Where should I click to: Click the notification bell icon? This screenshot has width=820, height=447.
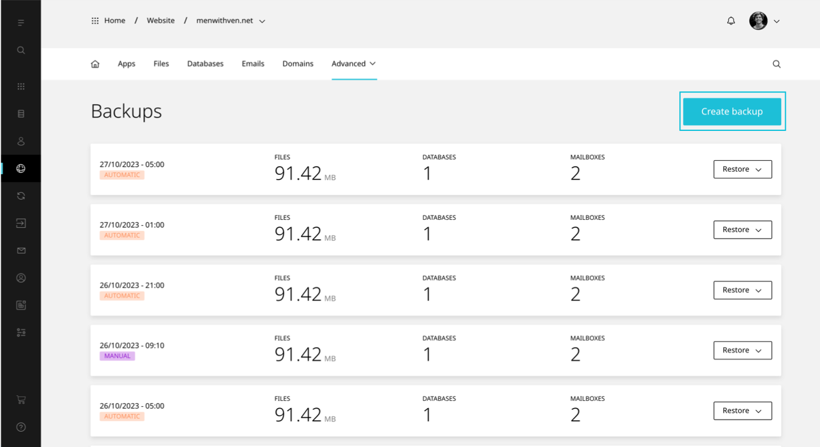pyautogui.click(x=731, y=21)
